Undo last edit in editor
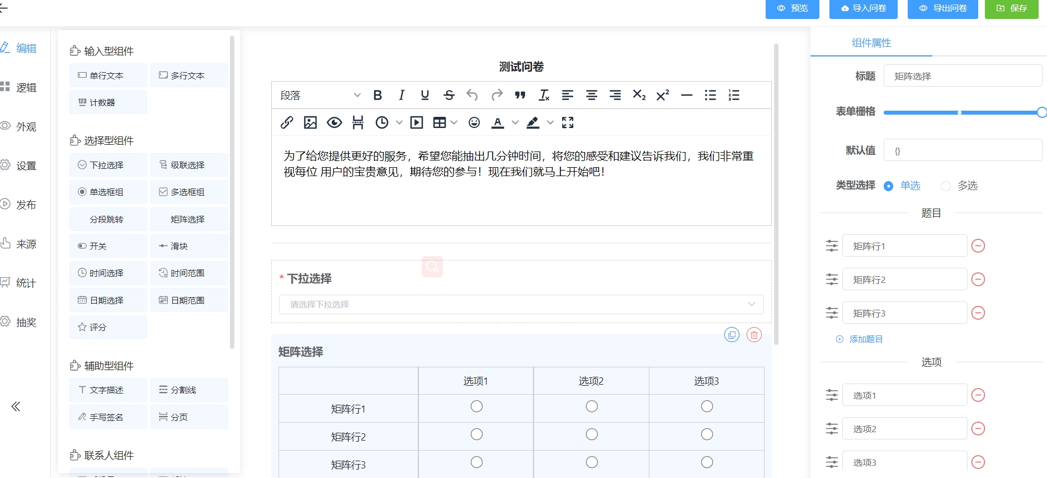Screen dimensions: 1047x478 [472, 95]
